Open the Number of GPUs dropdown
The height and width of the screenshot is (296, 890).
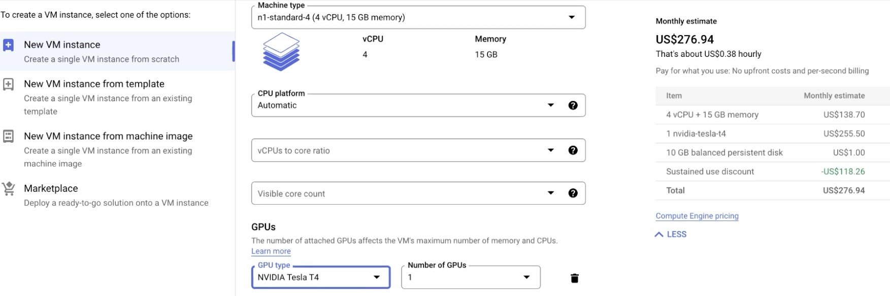[471, 277]
